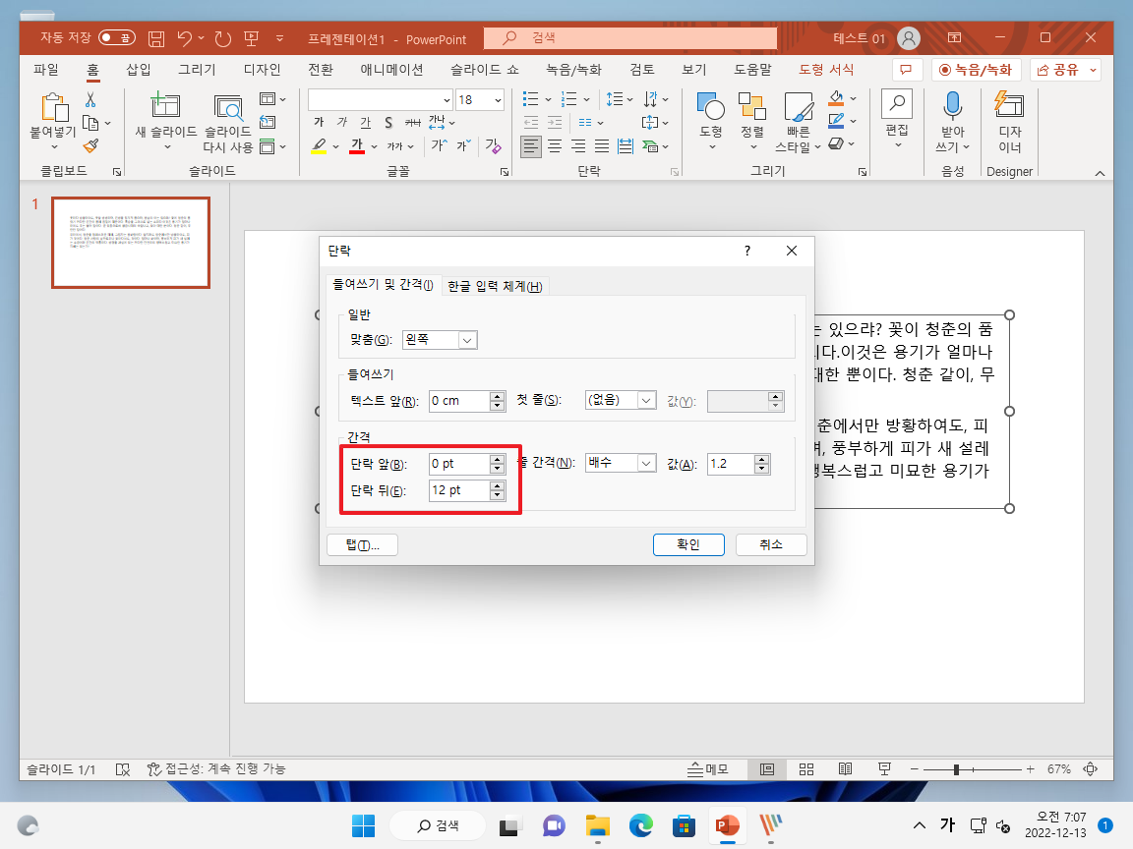
Task: Toggle Bold text formatting
Action: click(319, 122)
